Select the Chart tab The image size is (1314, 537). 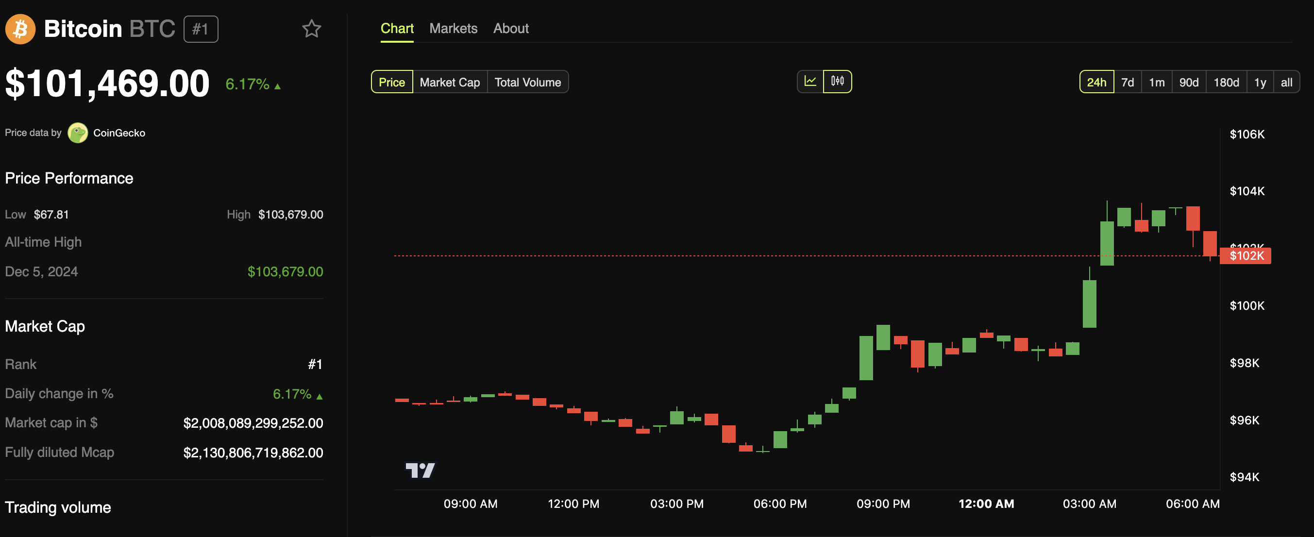[x=397, y=29]
